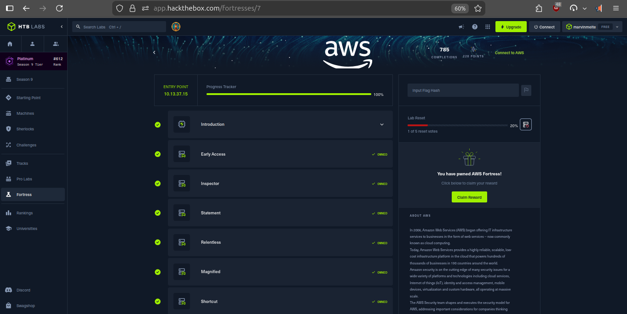Screen dimensions: 627x314
Task: Open Machines in the sidebar
Action: pos(25,113)
